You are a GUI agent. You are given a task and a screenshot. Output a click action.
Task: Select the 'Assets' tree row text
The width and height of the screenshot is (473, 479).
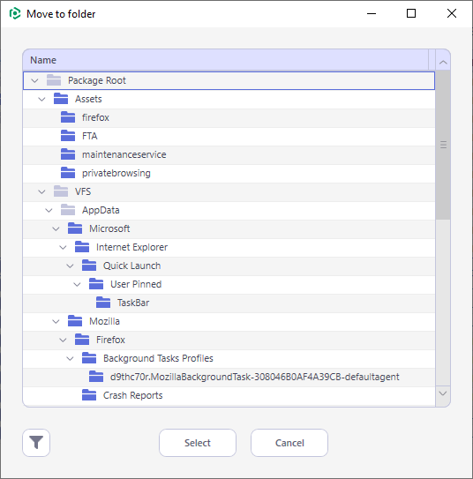pyautogui.click(x=88, y=99)
